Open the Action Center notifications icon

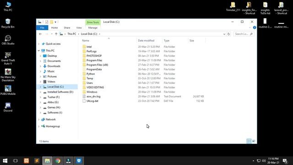(285, 161)
